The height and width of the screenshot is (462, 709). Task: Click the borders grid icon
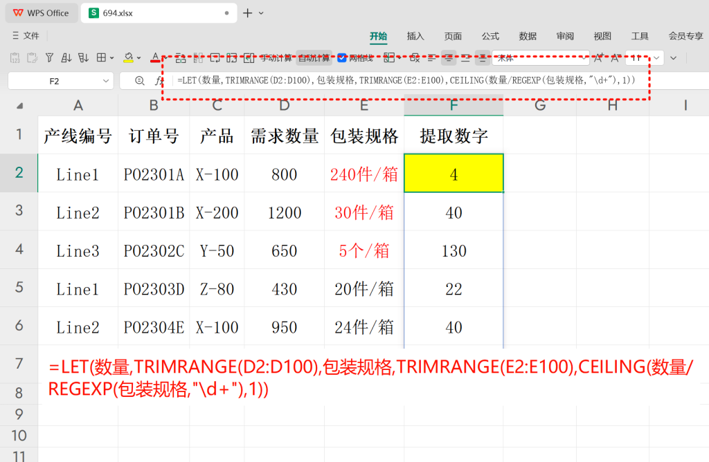tap(101, 58)
